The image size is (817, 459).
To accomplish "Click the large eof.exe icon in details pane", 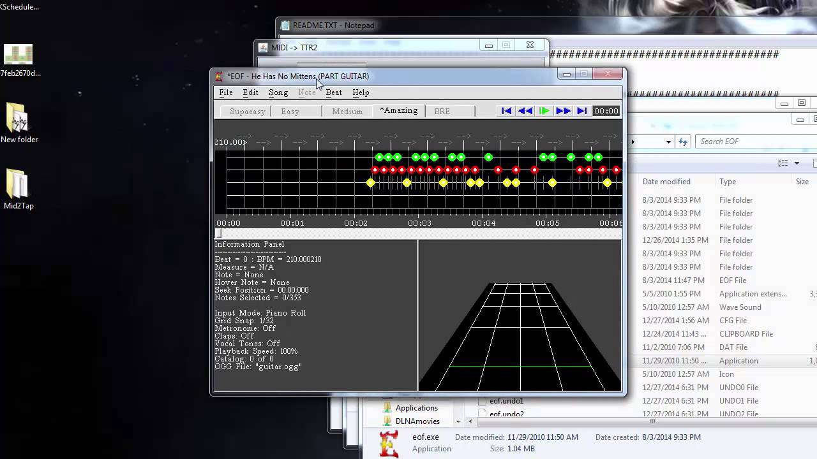I will point(390,444).
